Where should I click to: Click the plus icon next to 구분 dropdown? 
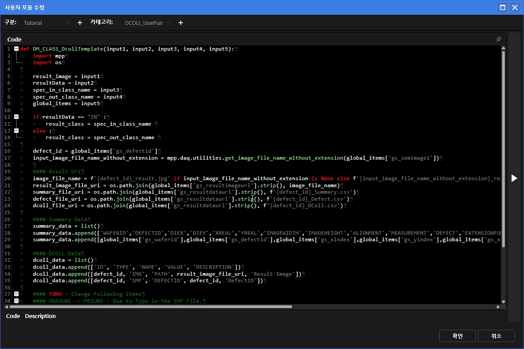tap(79, 23)
